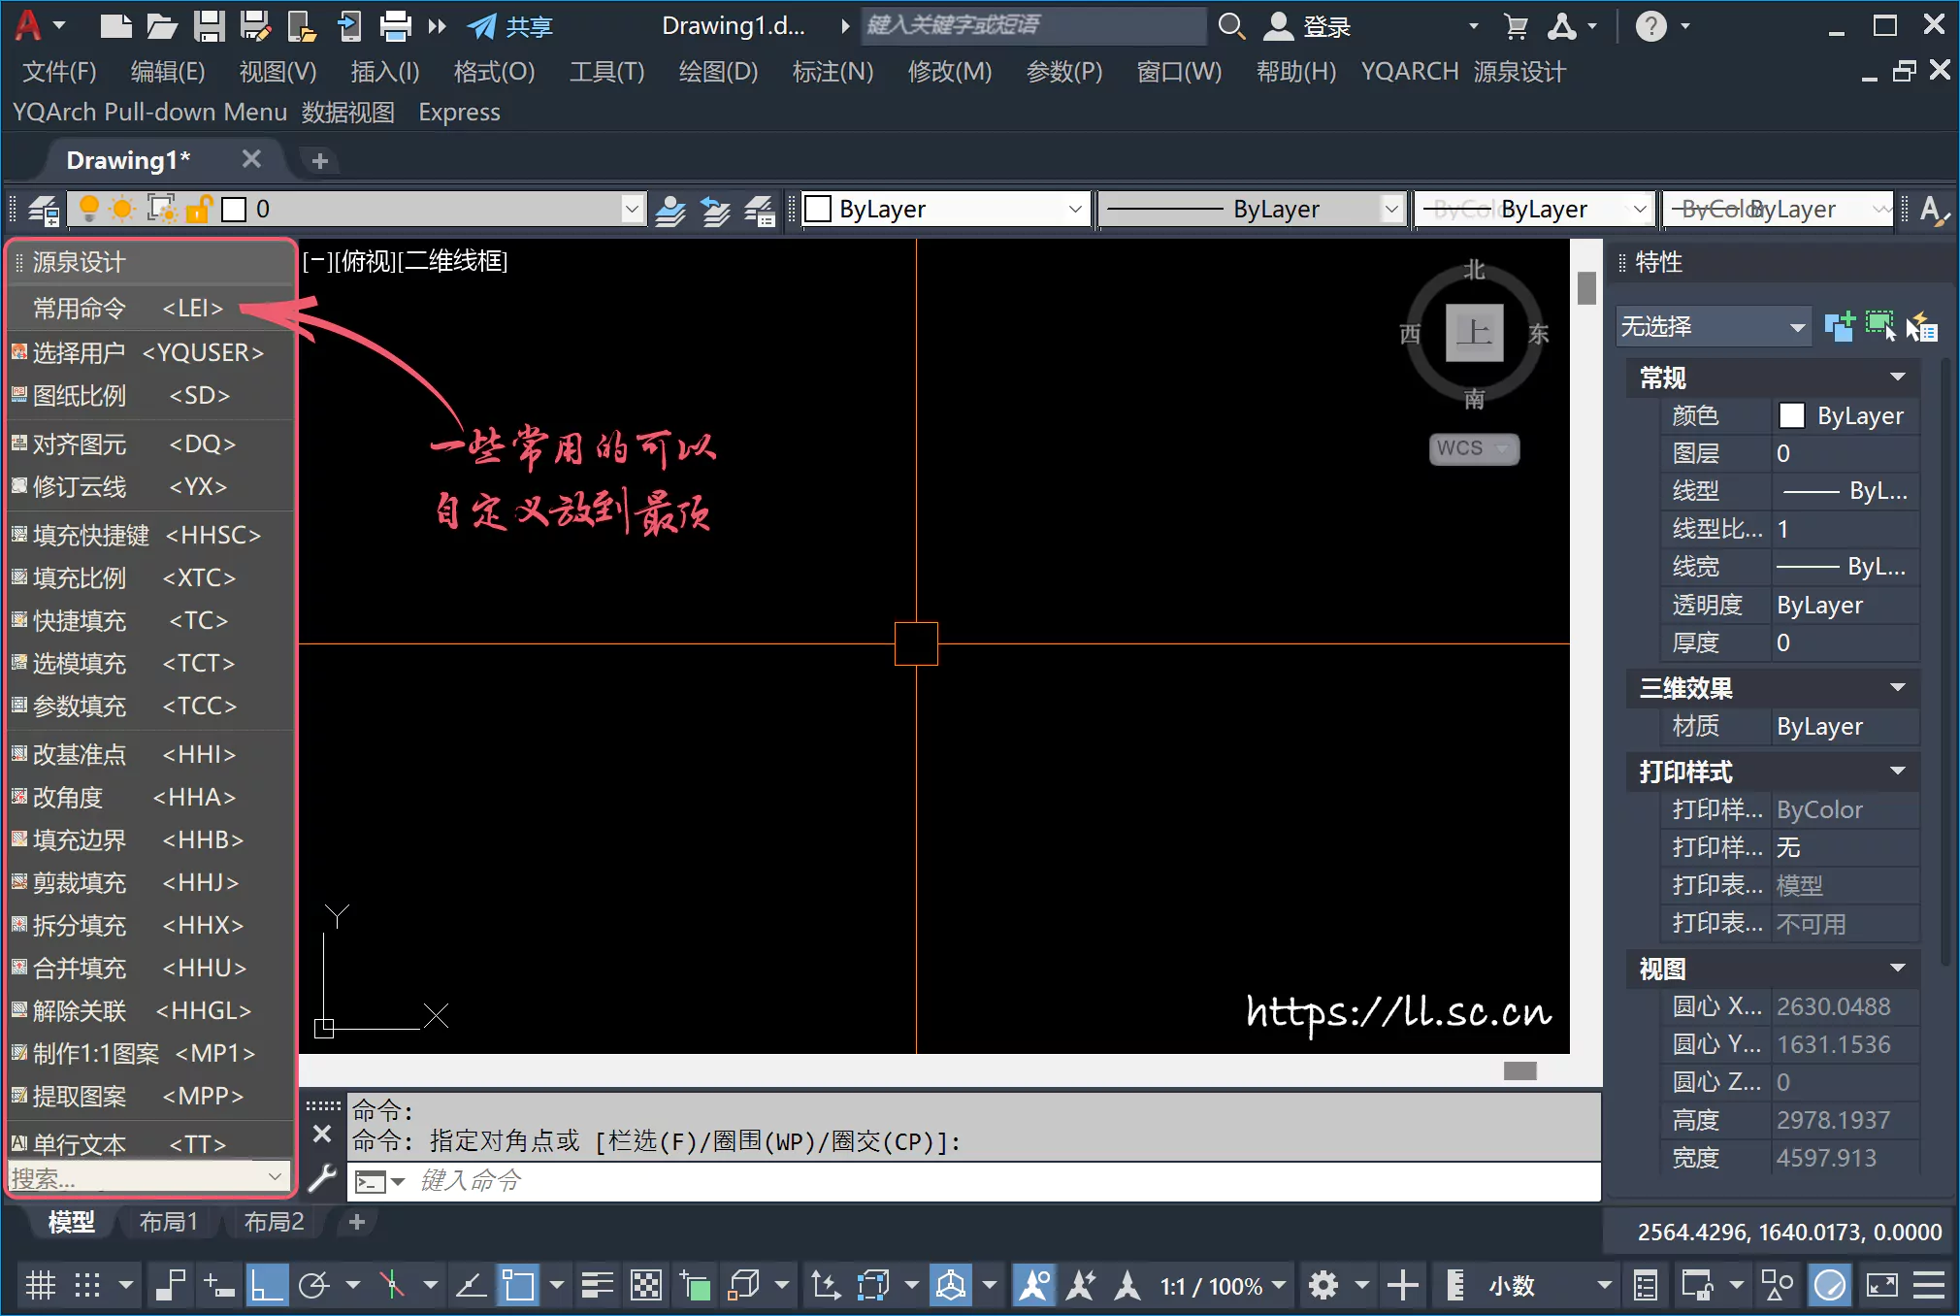Toggle snap mode dotted grid icon
The width and height of the screenshot is (1960, 1316).
[87, 1286]
